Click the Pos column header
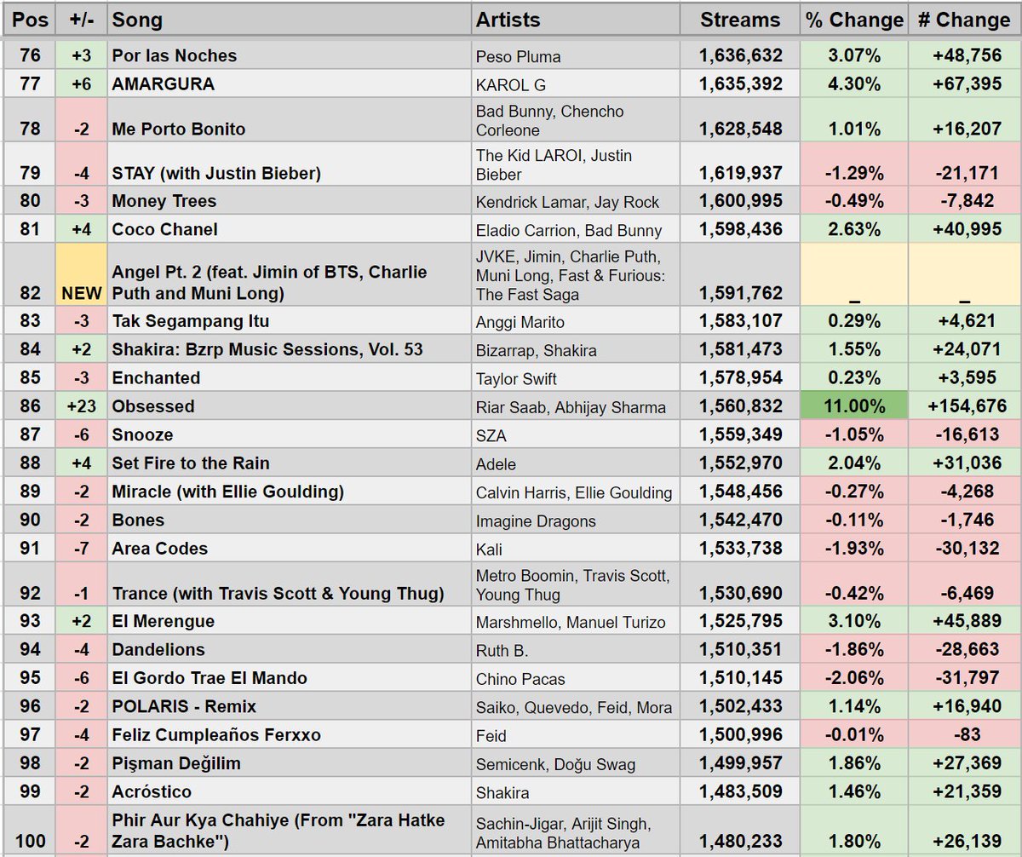This screenshot has width=1022, height=857. coord(31,19)
